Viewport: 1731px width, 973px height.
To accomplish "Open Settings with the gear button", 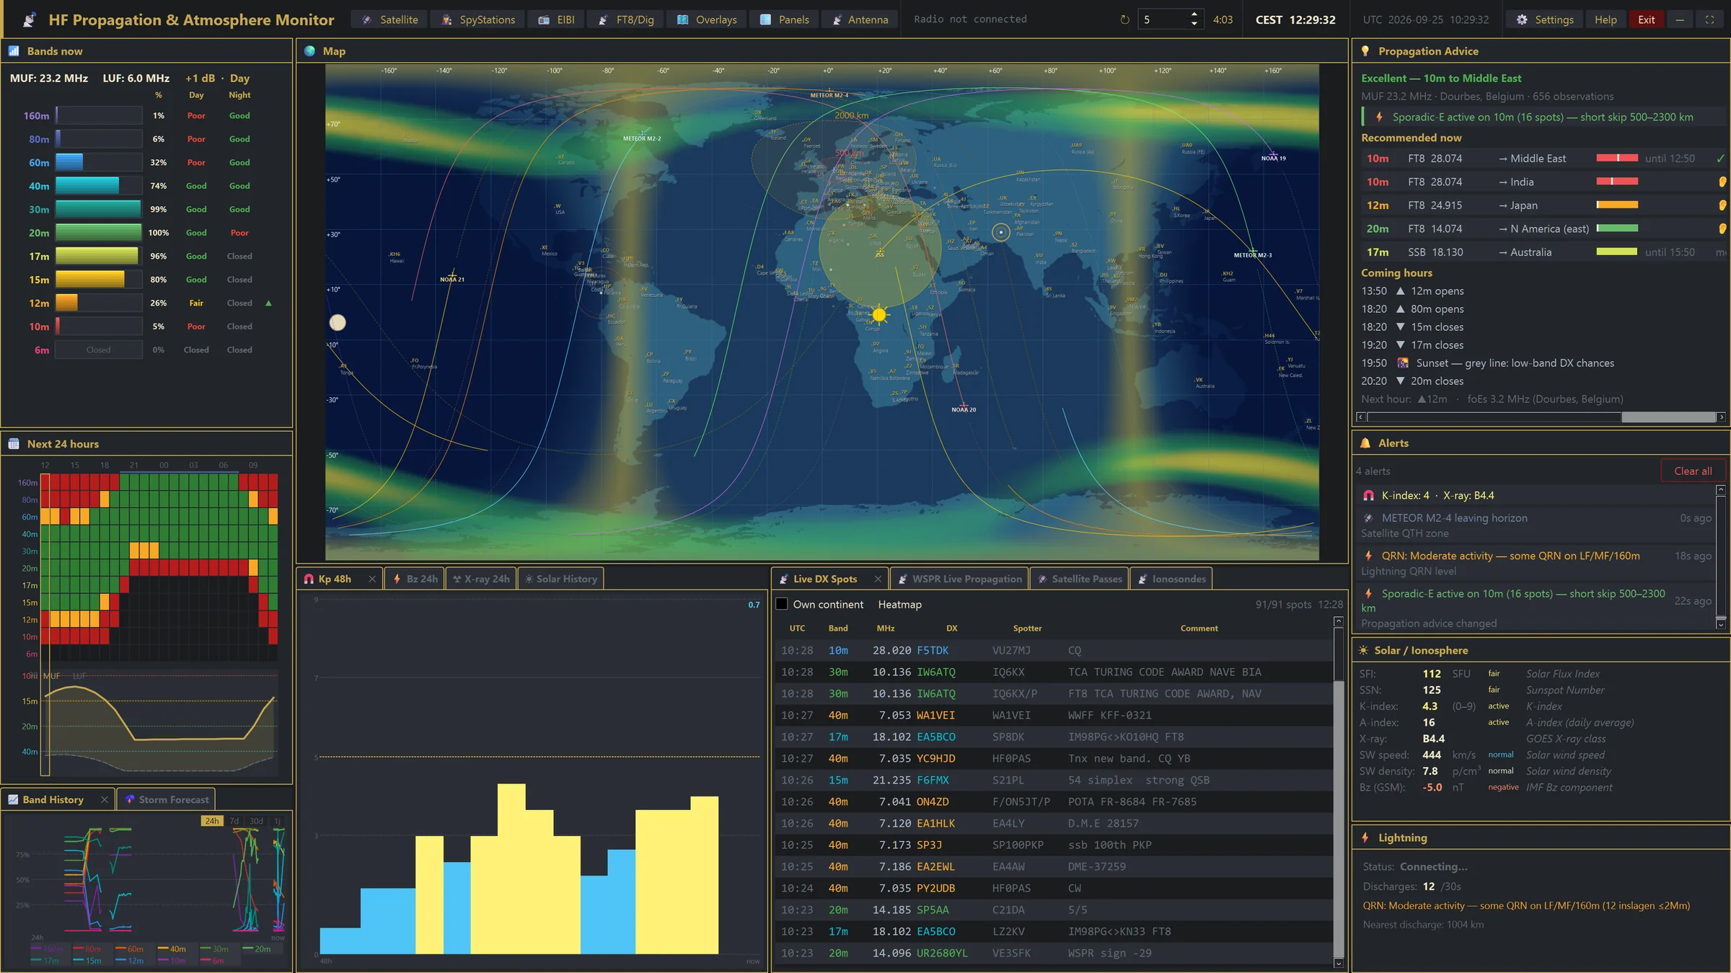I will point(1544,19).
